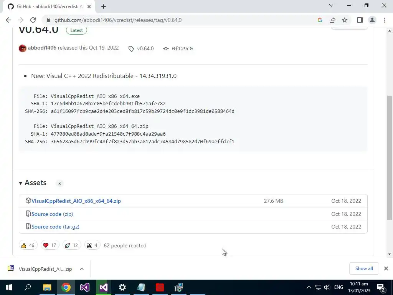Show all downloads
Image resolution: width=393 pixels, height=295 pixels.
point(364,268)
